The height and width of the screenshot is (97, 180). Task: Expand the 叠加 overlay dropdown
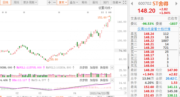click(74, 2)
